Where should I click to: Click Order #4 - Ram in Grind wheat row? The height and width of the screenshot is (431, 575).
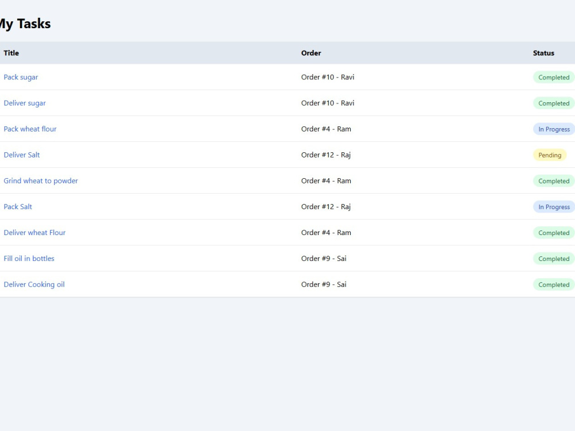(326, 180)
